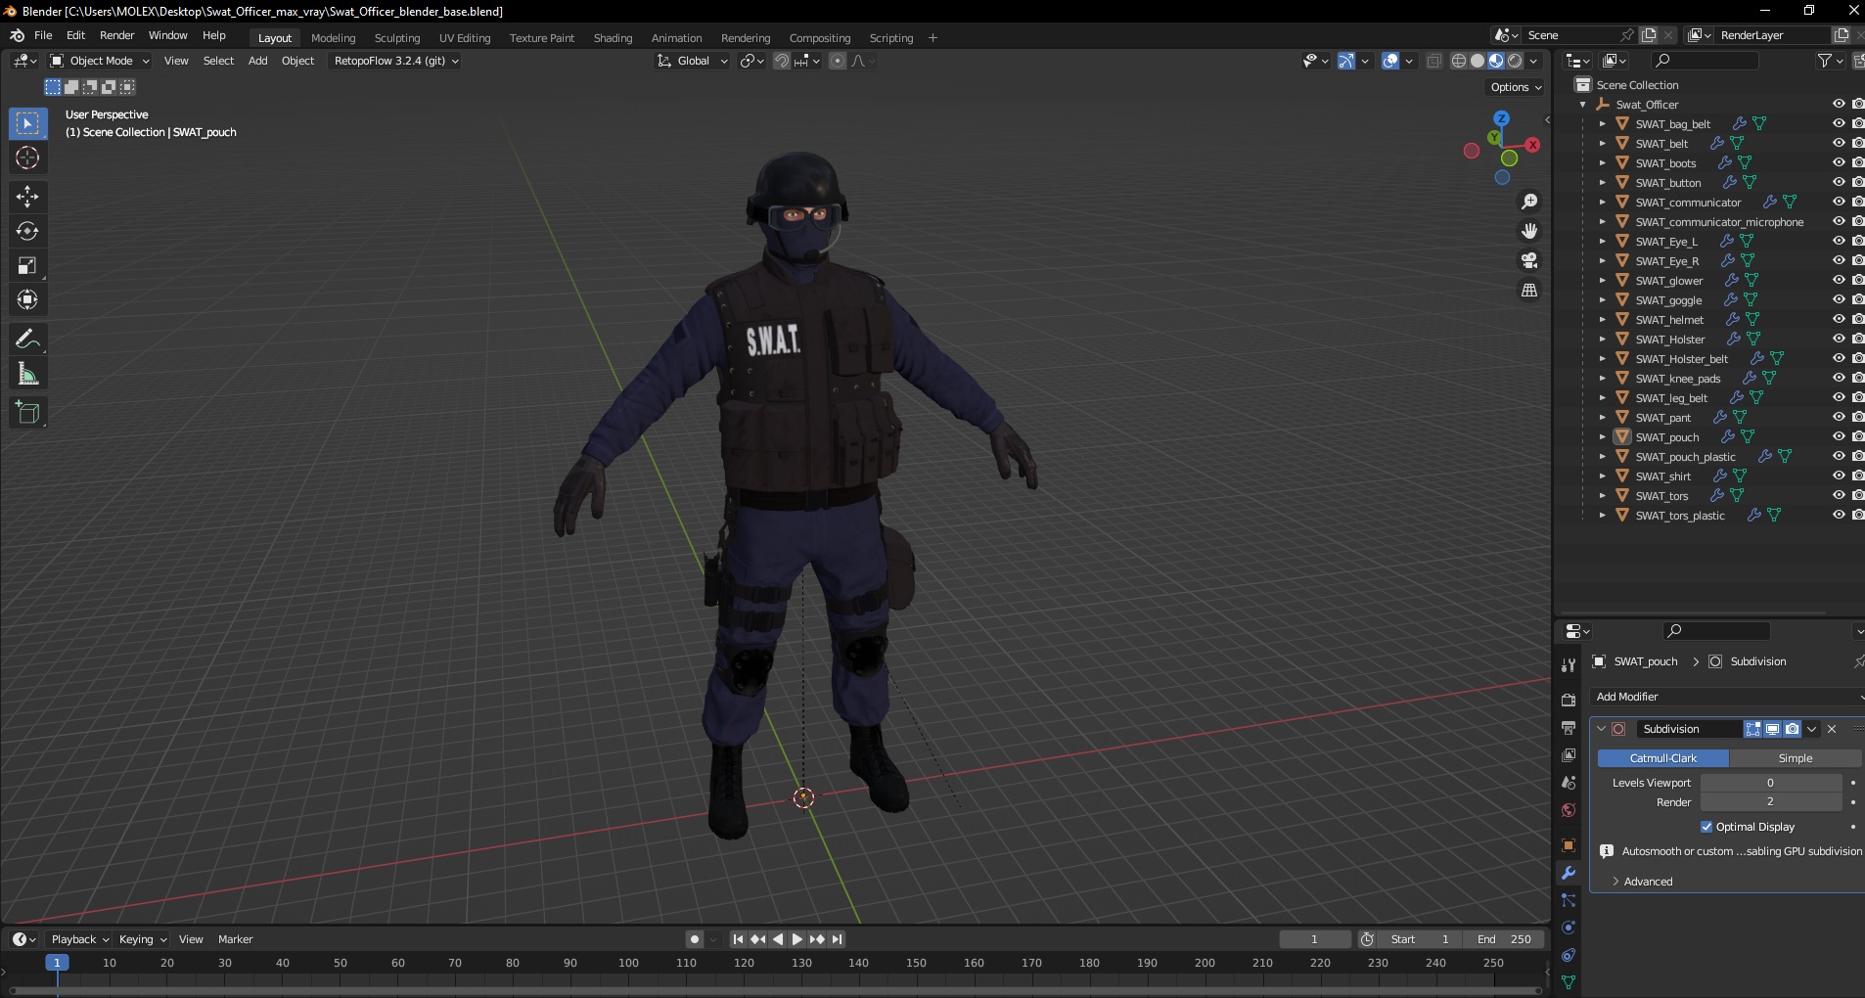The height and width of the screenshot is (998, 1865).
Task: Open the RetopoFlow 3.2.4 dropdown
Action: 395,61
